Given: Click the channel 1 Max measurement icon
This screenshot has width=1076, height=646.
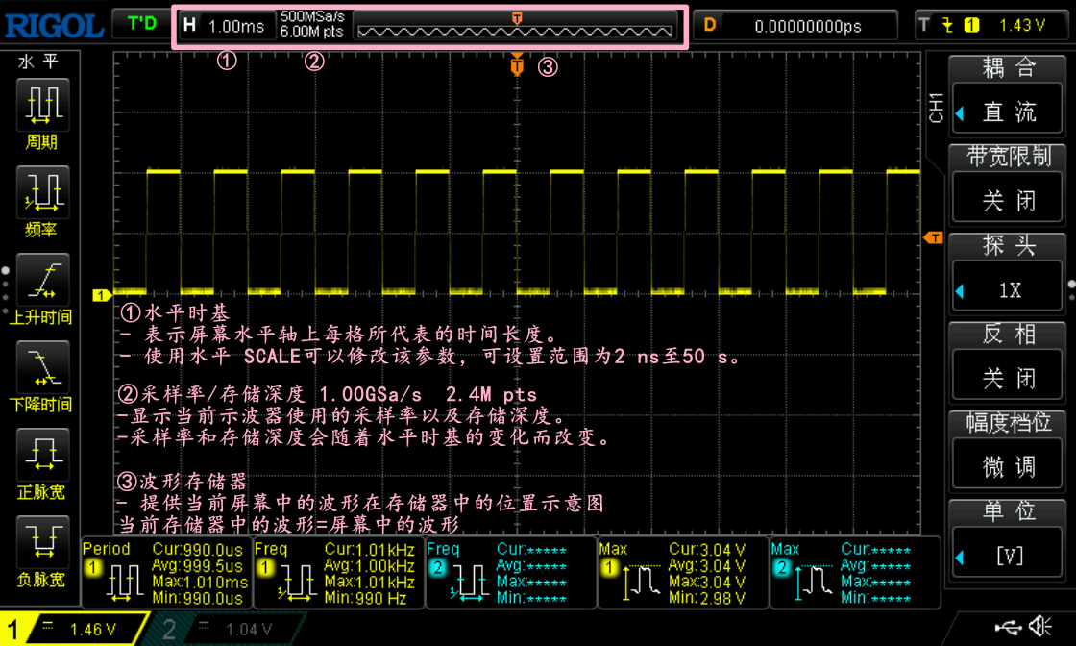Looking at the screenshot, I should coord(641,583).
